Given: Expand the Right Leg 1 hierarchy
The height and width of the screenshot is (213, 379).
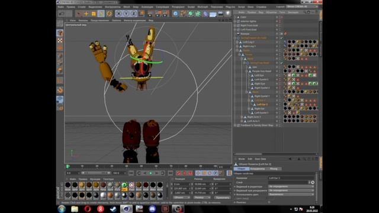Looking at the screenshot, I should tap(237, 46).
